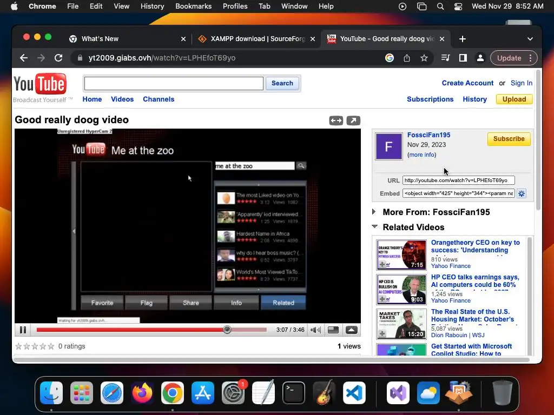
Task: Click the page address bar URL
Action: (x=162, y=58)
